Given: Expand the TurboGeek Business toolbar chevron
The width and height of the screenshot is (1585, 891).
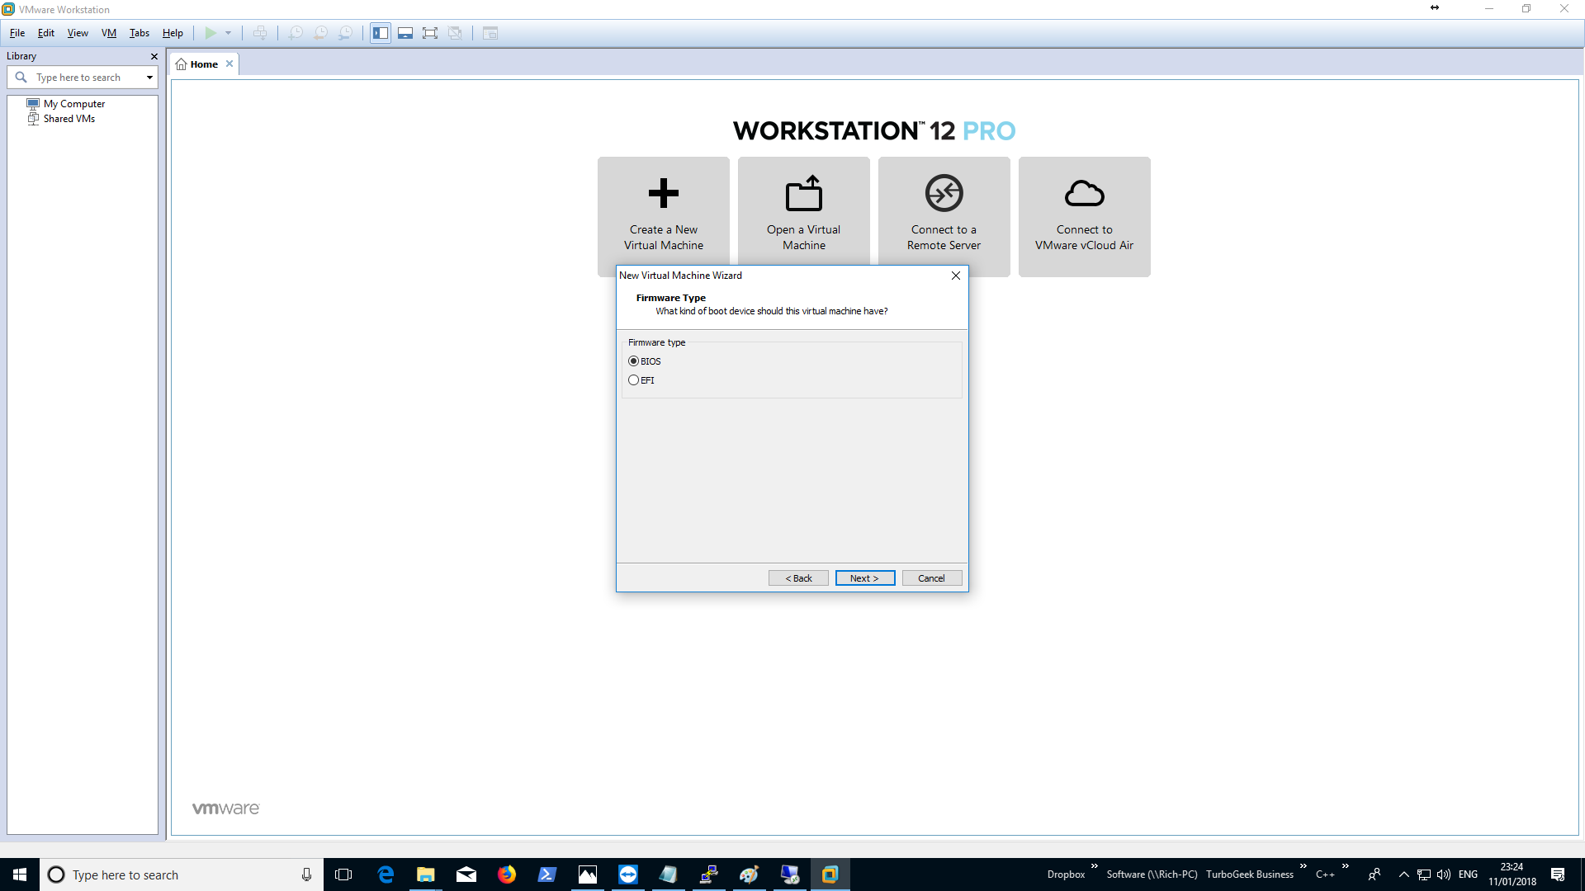Looking at the screenshot, I should tap(1303, 866).
